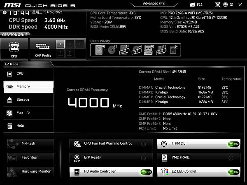This screenshot has width=247, height=185.
Task: Select the USB hard drive boot icon
Action: pos(124,50)
